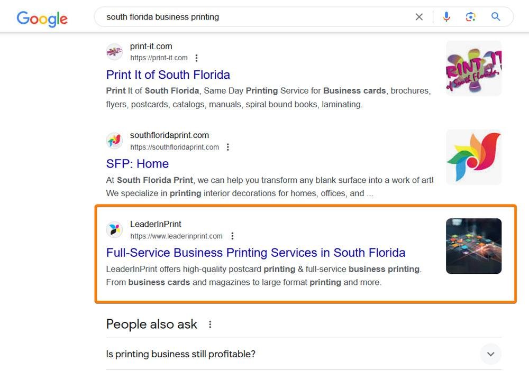Open 'SFP: Home' result link
Screen dimensions: 529x371
point(137,163)
